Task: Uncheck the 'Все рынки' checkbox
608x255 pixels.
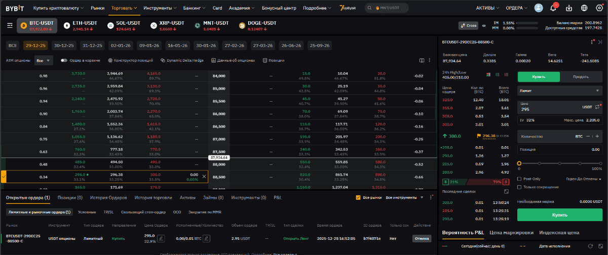Action: (358, 197)
